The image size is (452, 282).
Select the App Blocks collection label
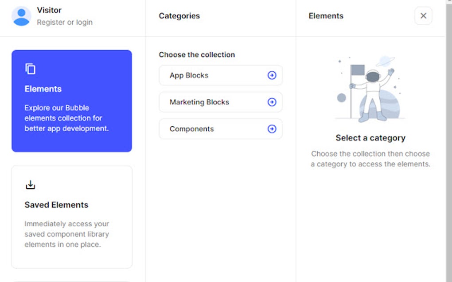click(x=189, y=76)
